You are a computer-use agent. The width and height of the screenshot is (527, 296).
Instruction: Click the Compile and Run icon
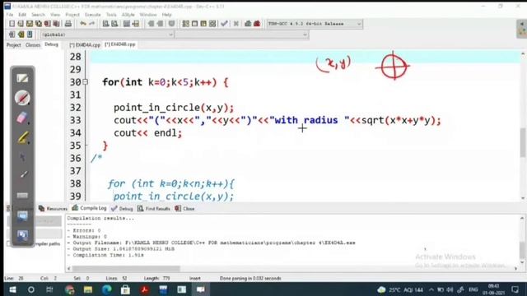[203, 24]
